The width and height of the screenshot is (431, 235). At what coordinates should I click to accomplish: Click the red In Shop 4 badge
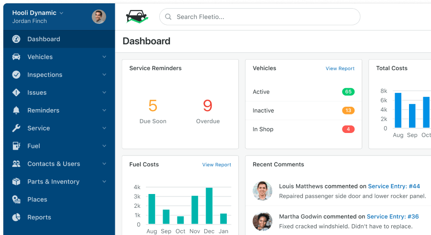pos(348,129)
